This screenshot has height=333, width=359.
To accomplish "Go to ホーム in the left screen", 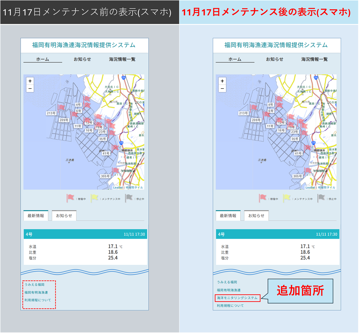I will point(42,59).
